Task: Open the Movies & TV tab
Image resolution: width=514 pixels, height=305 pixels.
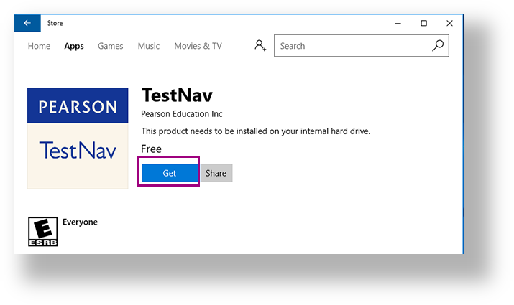Action: (198, 46)
